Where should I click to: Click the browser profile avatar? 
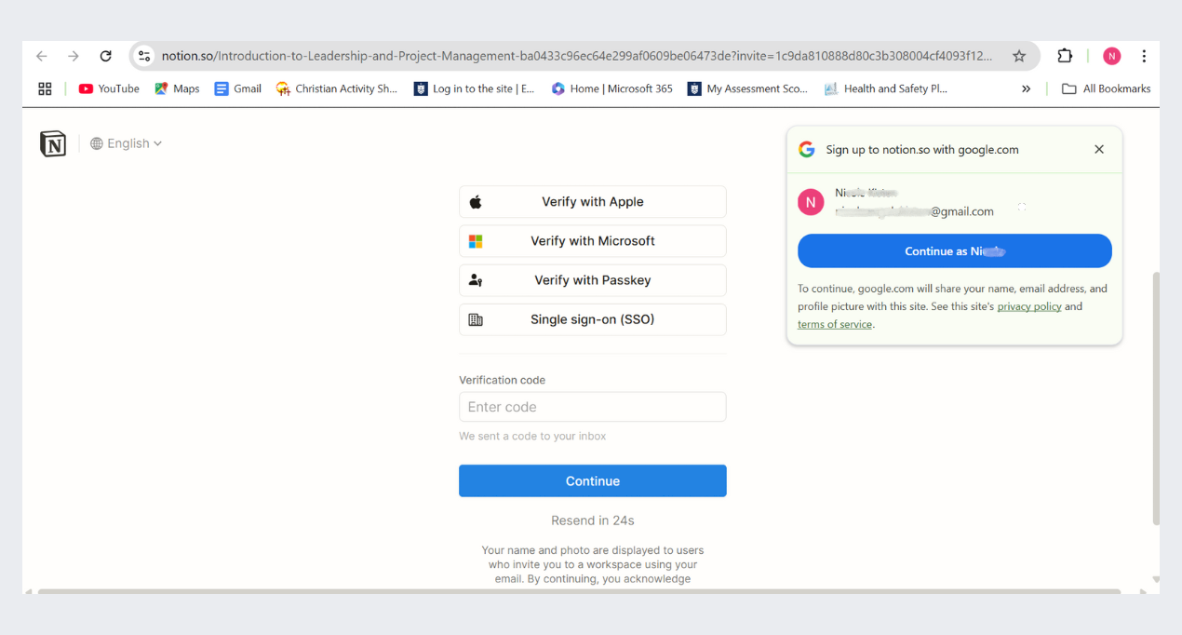pos(1111,56)
